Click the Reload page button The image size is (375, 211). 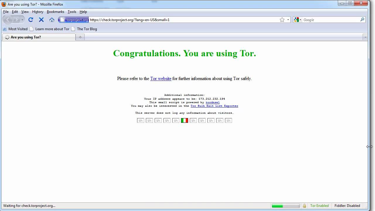[31, 20]
